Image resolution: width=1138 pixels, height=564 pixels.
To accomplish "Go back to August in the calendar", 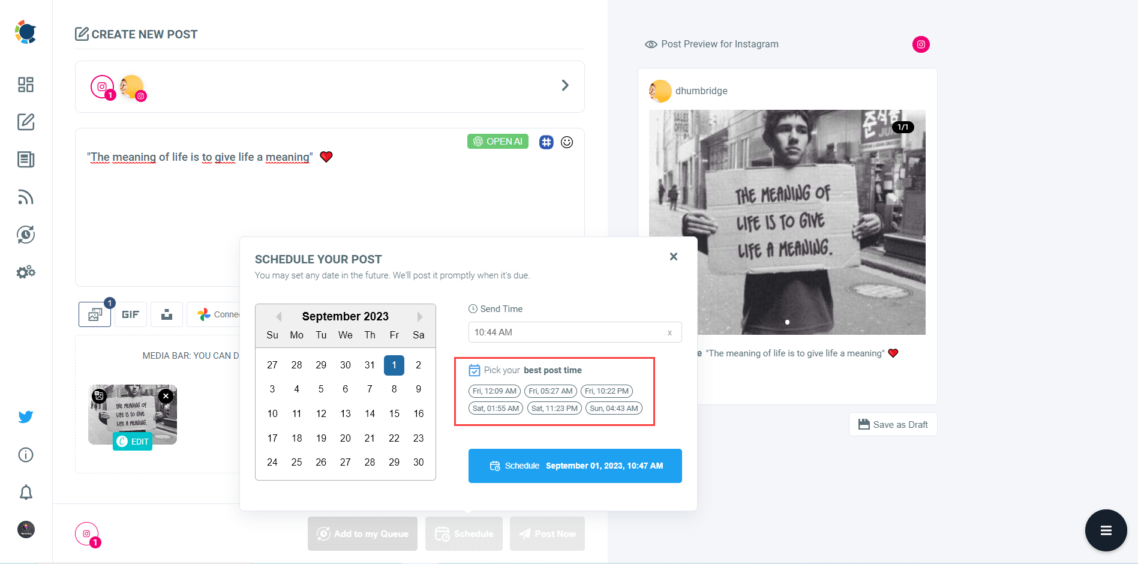I will click(278, 316).
